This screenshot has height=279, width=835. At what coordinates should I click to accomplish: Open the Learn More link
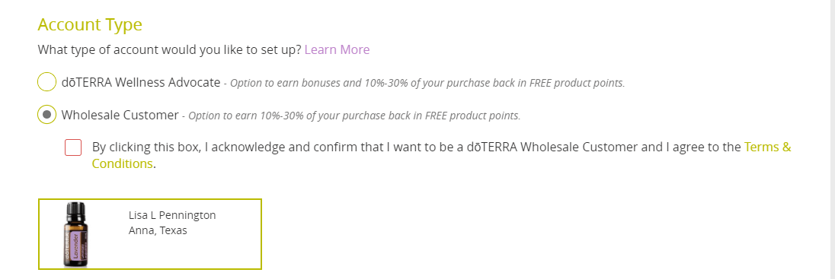(x=337, y=50)
